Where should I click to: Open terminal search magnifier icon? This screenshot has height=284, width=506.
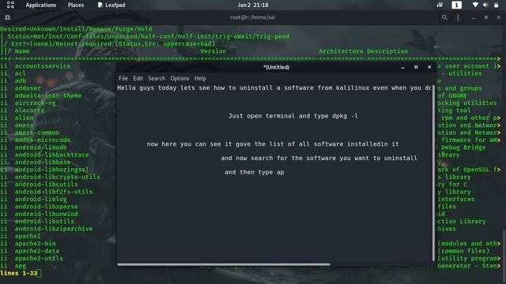click(444, 17)
